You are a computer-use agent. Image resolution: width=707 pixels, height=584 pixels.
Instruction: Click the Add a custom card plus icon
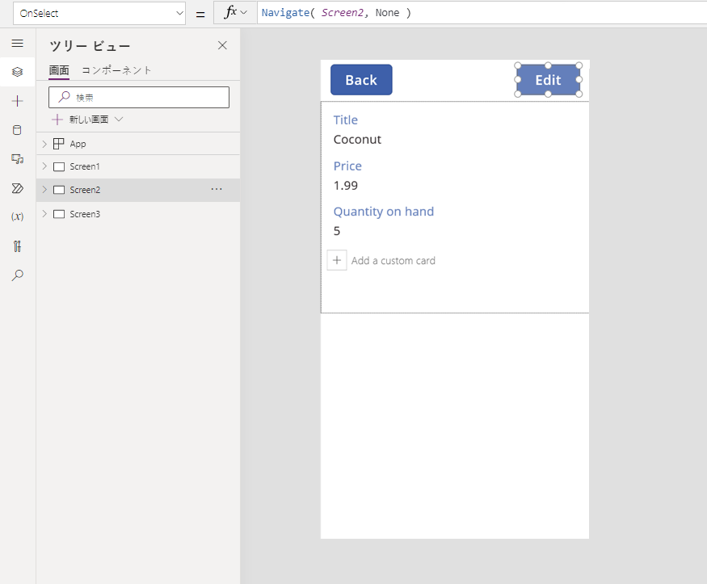tap(337, 260)
